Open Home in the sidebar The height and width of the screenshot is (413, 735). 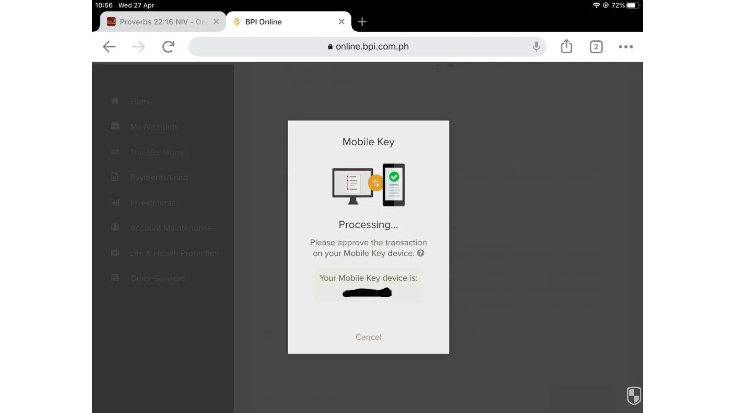141,102
